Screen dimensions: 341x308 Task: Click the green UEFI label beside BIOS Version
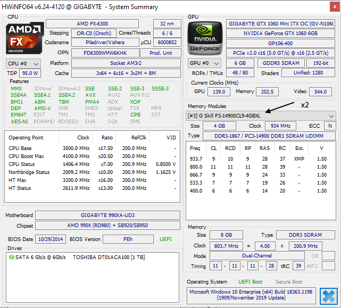pyautogui.click(x=165, y=239)
